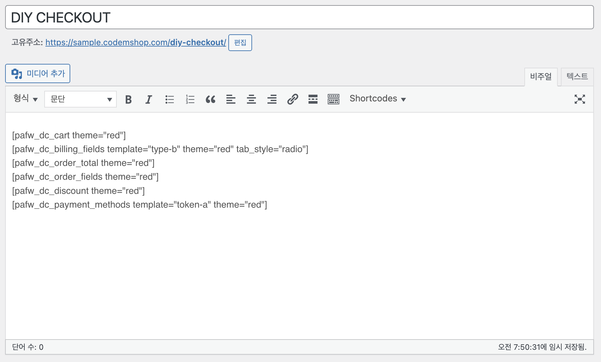Apply italic formatting

click(x=148, y=99)
